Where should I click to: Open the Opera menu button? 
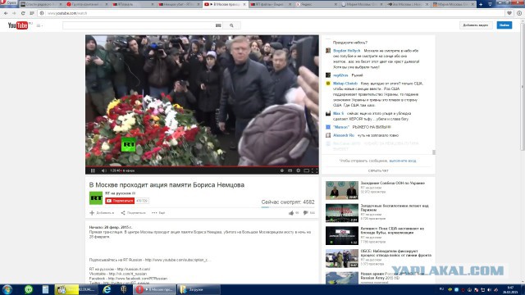[8, 3]
